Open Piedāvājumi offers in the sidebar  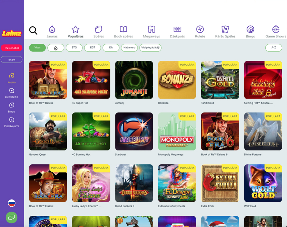point(12,122)
